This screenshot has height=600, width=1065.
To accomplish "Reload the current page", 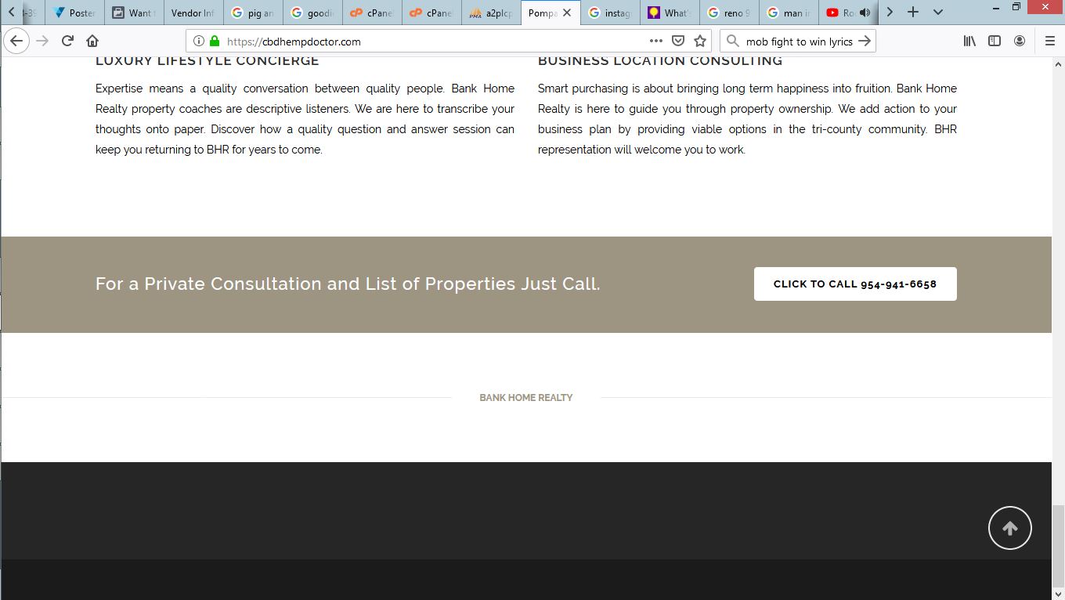I will [67, 41].
